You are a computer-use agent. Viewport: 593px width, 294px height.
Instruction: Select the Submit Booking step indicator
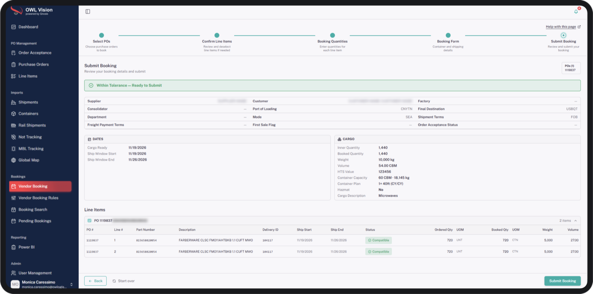point(563,36)
